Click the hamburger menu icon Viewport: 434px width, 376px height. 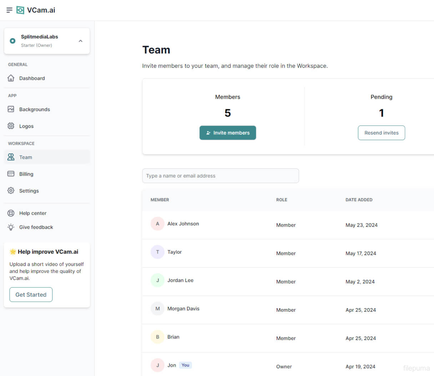tap(9, 10)
